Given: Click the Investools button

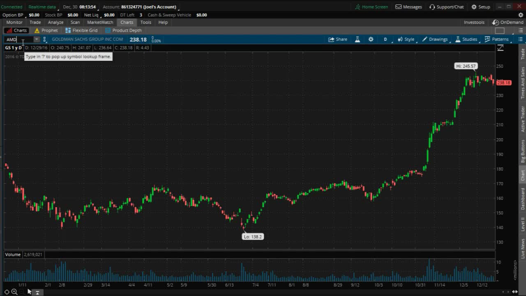Looking at the screenshot, I should (474, 22).
